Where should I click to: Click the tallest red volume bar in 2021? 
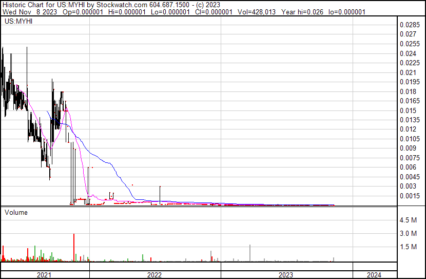pos(74,248)
